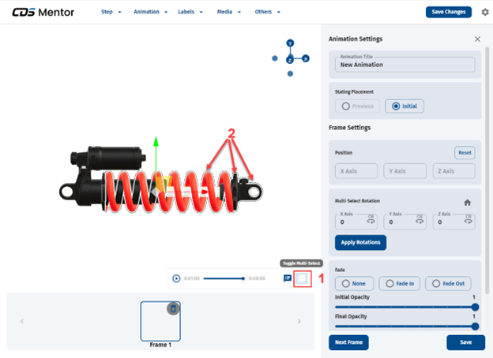The width and height of the screenshot is (493, 358).
Task: Expand the Step dropdown menu
Action: click(x=112, y=13)
